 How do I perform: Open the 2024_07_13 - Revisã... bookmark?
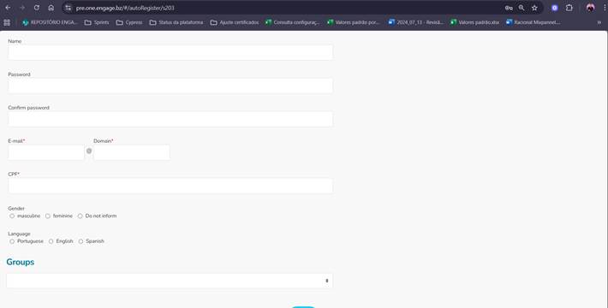click(415, 22)
